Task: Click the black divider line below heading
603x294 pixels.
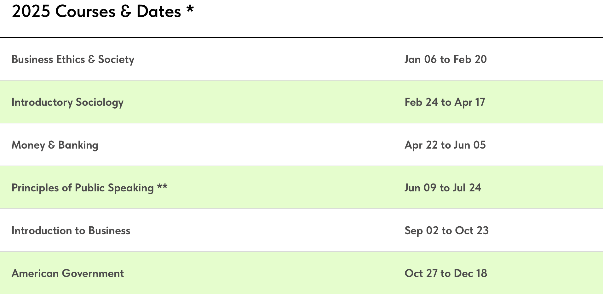Action: pyautogui.click(x=301, y=37)
